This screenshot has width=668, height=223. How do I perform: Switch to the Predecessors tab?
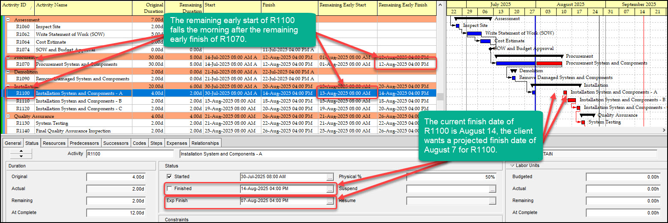pos(84,143)
